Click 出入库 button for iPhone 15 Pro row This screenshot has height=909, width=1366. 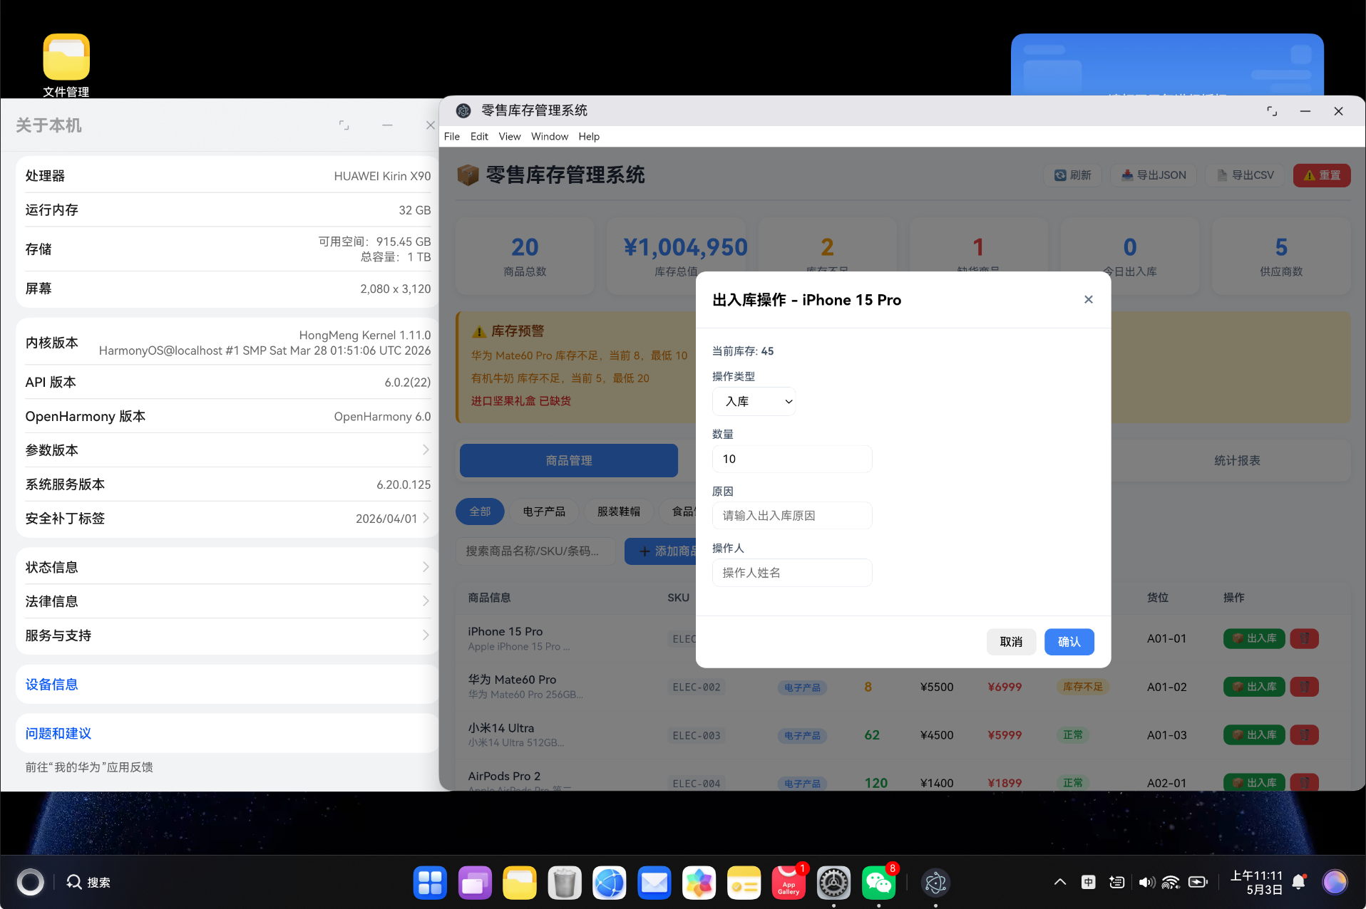tap(1254, 638)
